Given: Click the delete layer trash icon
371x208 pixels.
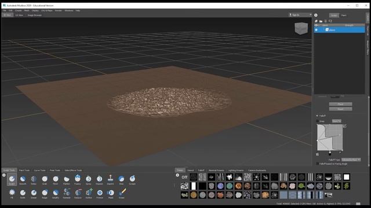Looking at the screenshot, I should click(x=326, y=21).
